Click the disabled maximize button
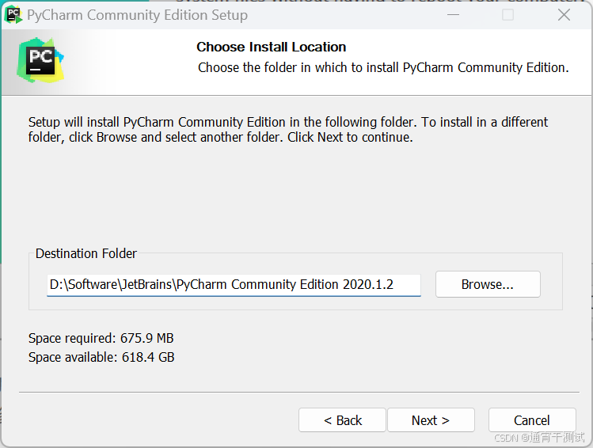This screenshot has width=593, height=448. (508, 15)
